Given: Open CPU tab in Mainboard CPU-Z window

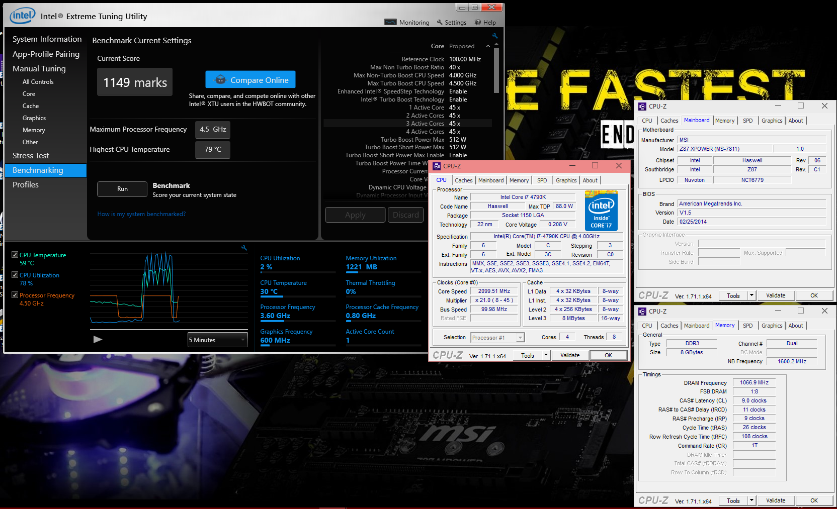Looking at the screenshot, I should pos(647,121).
